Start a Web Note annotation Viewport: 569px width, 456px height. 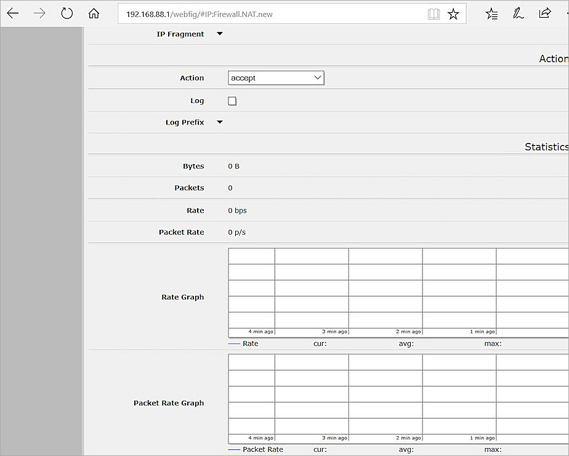click(x=519, y=14)
